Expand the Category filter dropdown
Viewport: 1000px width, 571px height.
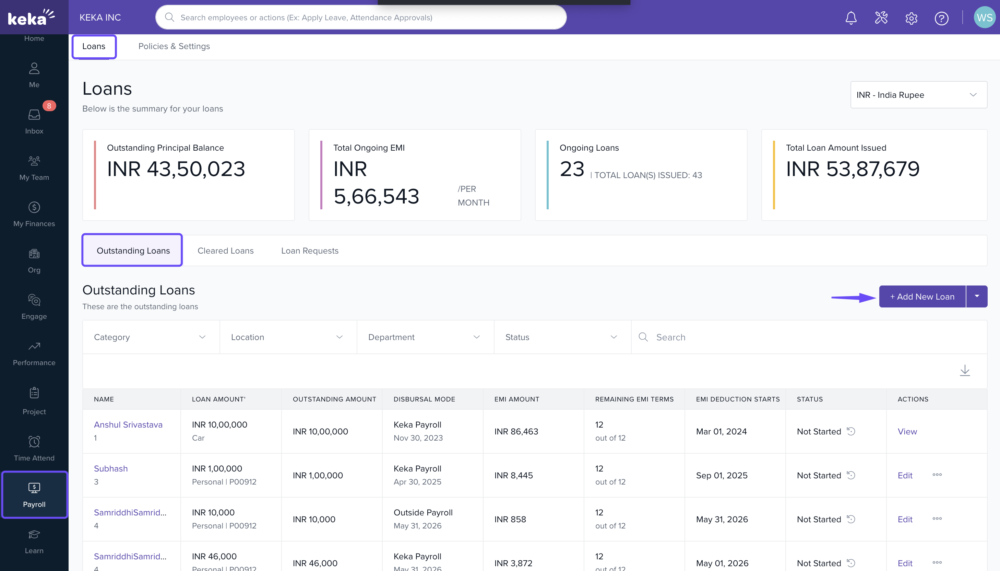(x=151, y=337)
